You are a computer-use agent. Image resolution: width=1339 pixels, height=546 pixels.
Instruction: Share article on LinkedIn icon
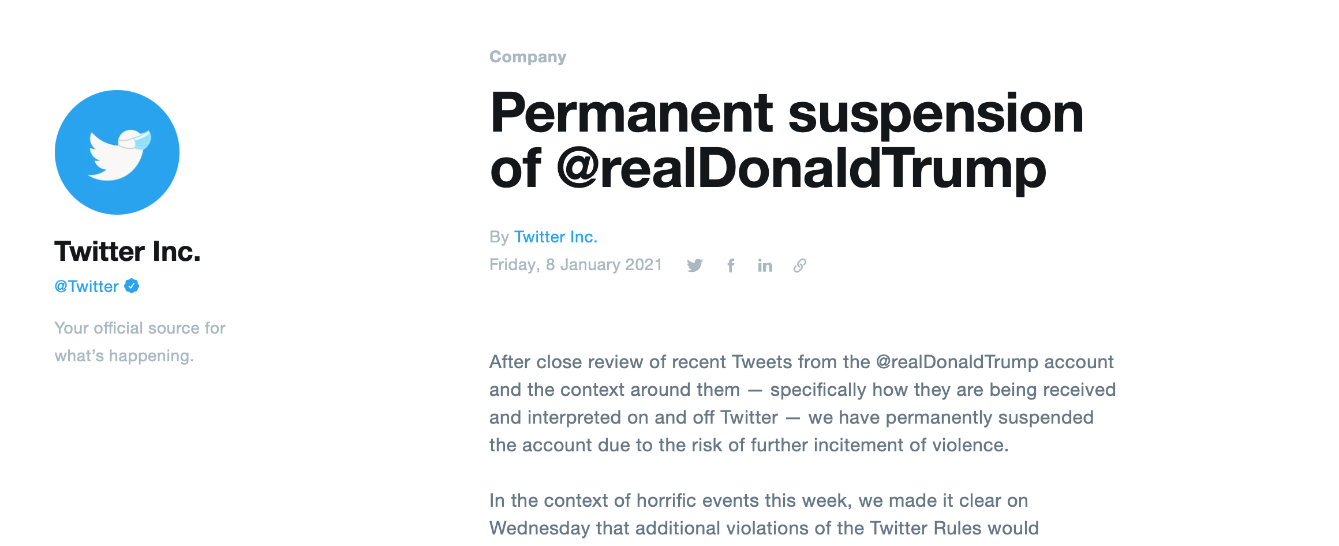pos(765,265)
